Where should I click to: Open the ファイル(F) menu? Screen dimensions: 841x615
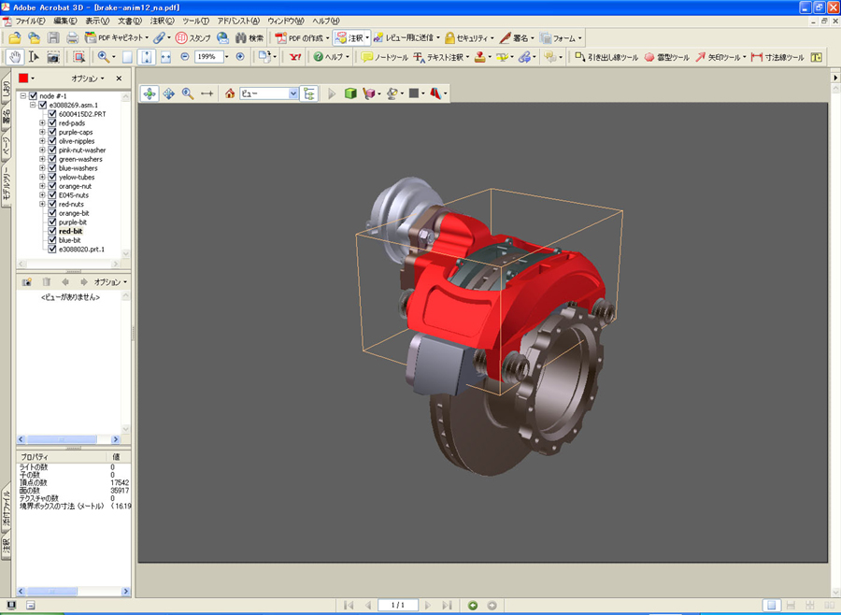pos(30,21)
